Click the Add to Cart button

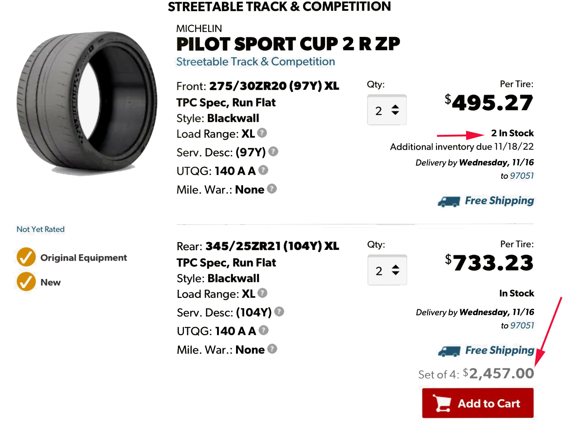478,403
